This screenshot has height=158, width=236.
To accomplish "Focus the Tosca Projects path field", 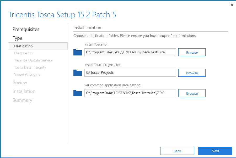I will click(130, 73).
